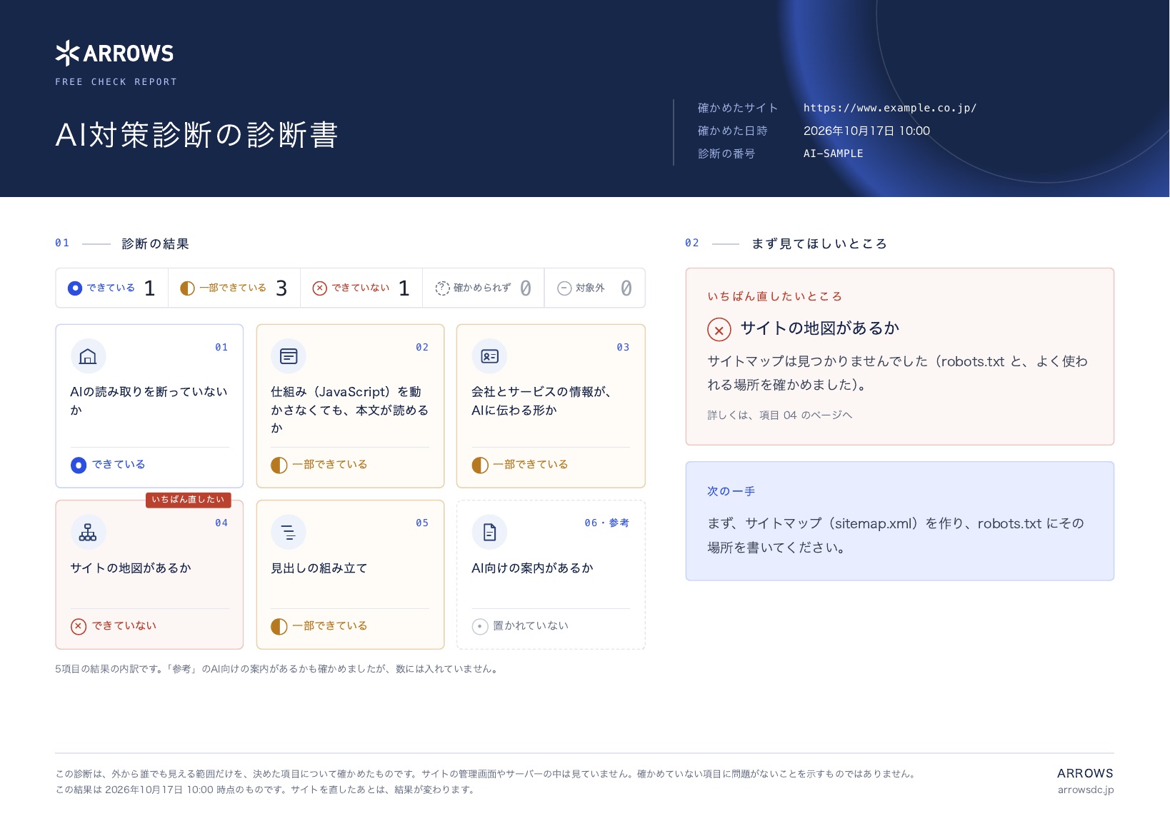Click the まず見てほしいところ section heading
This screenshot has height=826, width=1170.
(819, 244)
